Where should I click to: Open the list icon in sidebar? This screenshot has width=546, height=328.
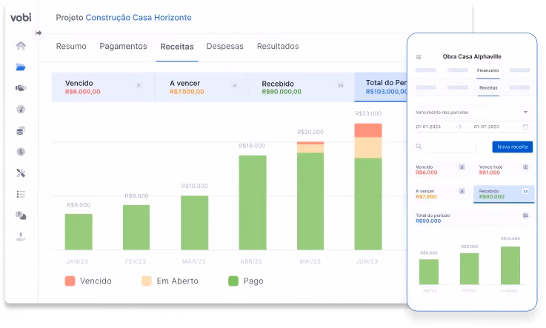[x=21, y=194]
